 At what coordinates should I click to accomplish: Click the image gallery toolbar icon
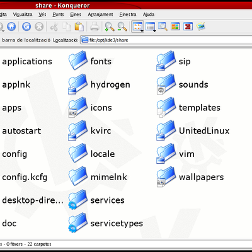click(200, 26)
